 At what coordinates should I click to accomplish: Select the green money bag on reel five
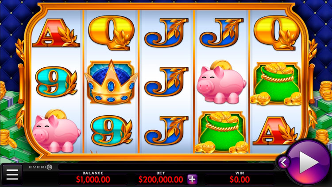(276, 84)
